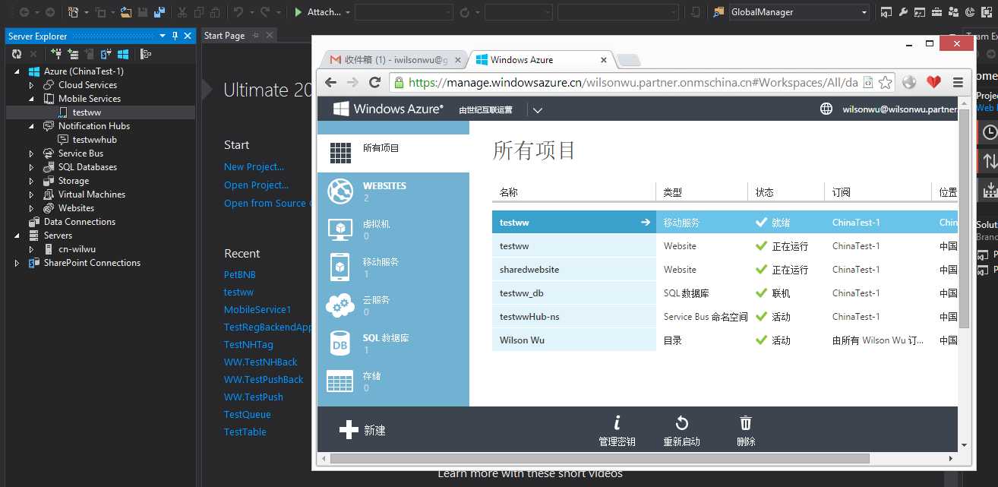Select the testww_db row in the Azure table
The image size is (998, 487).
725,293
